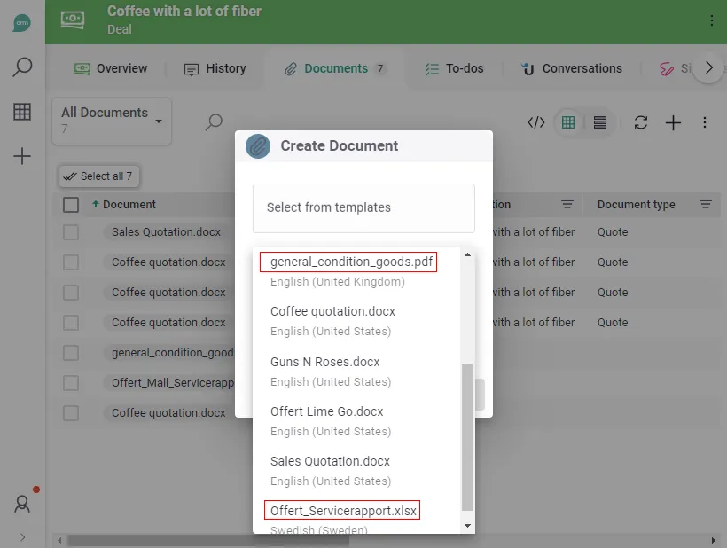The image size is (727, 548).
Task: Click the template list scrollbar thumb
Action: 467,437
